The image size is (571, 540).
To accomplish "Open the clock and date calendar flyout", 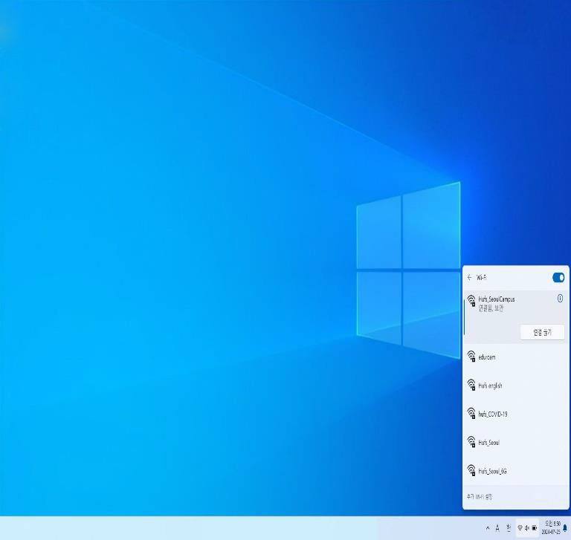I will tap(552, 528).
